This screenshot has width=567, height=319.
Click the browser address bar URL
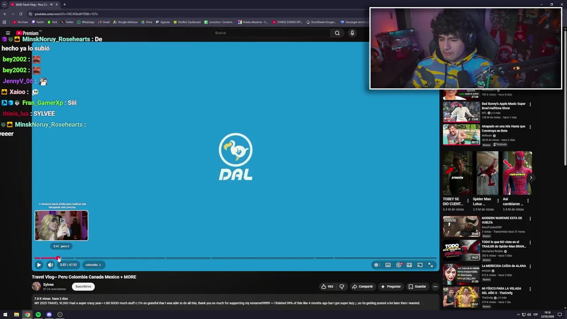[66, 14]
